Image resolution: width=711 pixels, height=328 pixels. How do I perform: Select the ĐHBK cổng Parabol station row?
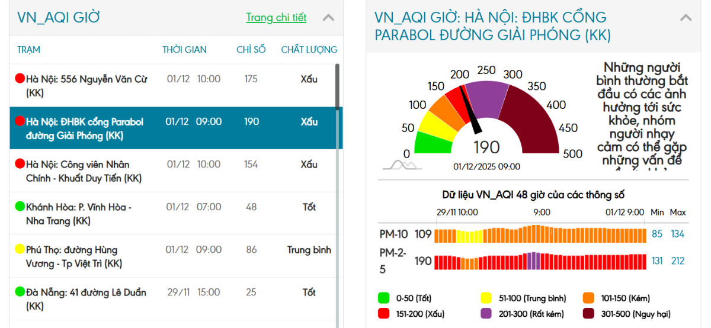[172, 128]
